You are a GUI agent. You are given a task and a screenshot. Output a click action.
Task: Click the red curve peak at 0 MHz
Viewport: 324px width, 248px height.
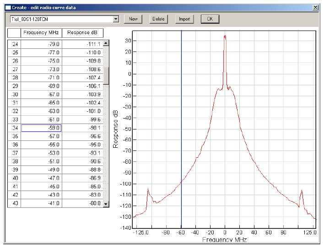[225, 36]
